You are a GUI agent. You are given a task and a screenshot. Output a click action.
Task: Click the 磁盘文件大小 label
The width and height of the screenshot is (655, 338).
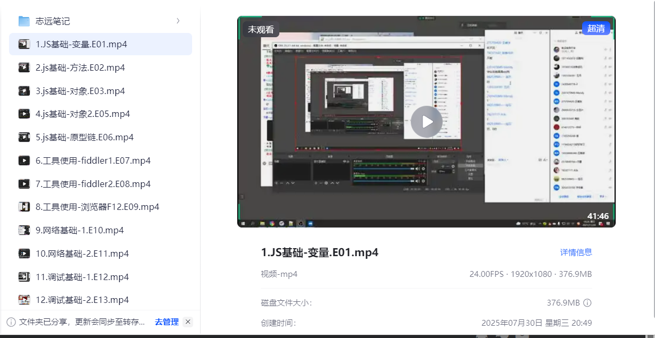[x=287, y=303]
